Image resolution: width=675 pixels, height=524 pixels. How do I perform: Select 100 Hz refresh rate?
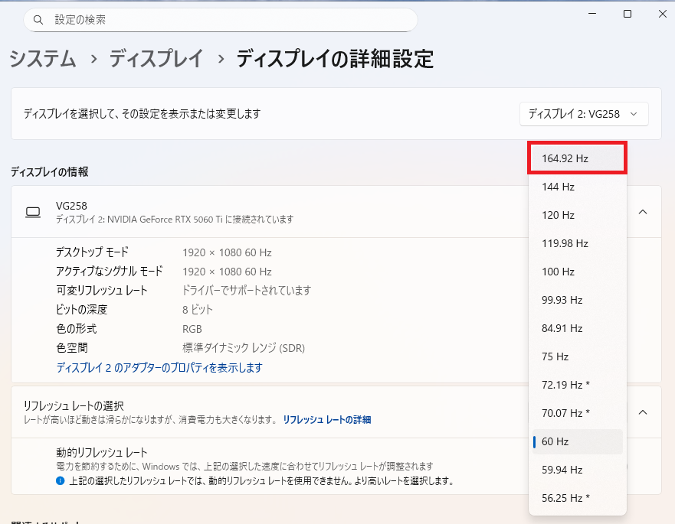(x=577, y=271)
